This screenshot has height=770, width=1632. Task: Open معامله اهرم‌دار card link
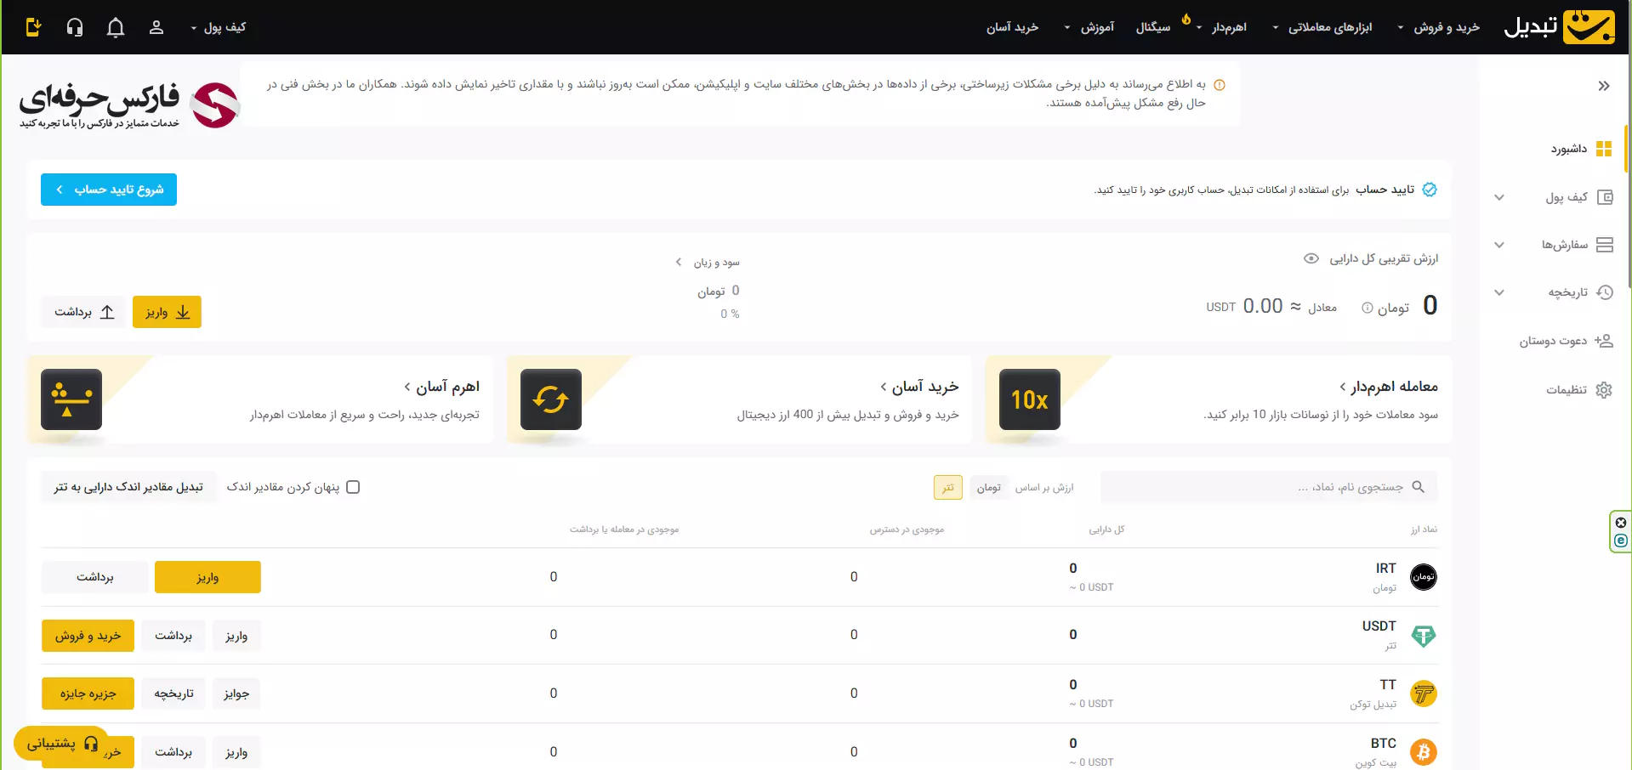point(1388,387)
